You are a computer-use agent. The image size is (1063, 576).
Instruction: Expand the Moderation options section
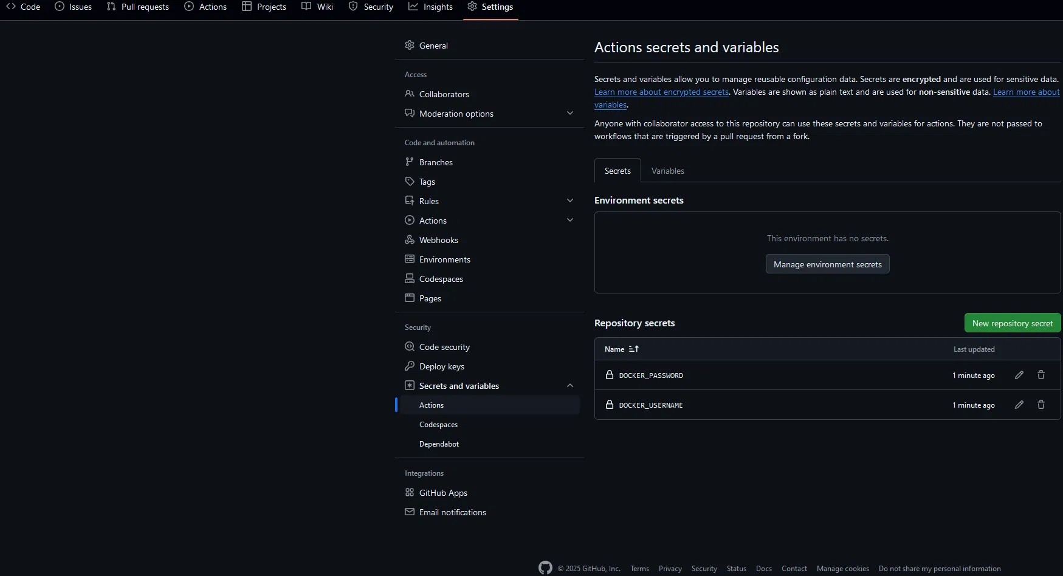tap(569, 113)
